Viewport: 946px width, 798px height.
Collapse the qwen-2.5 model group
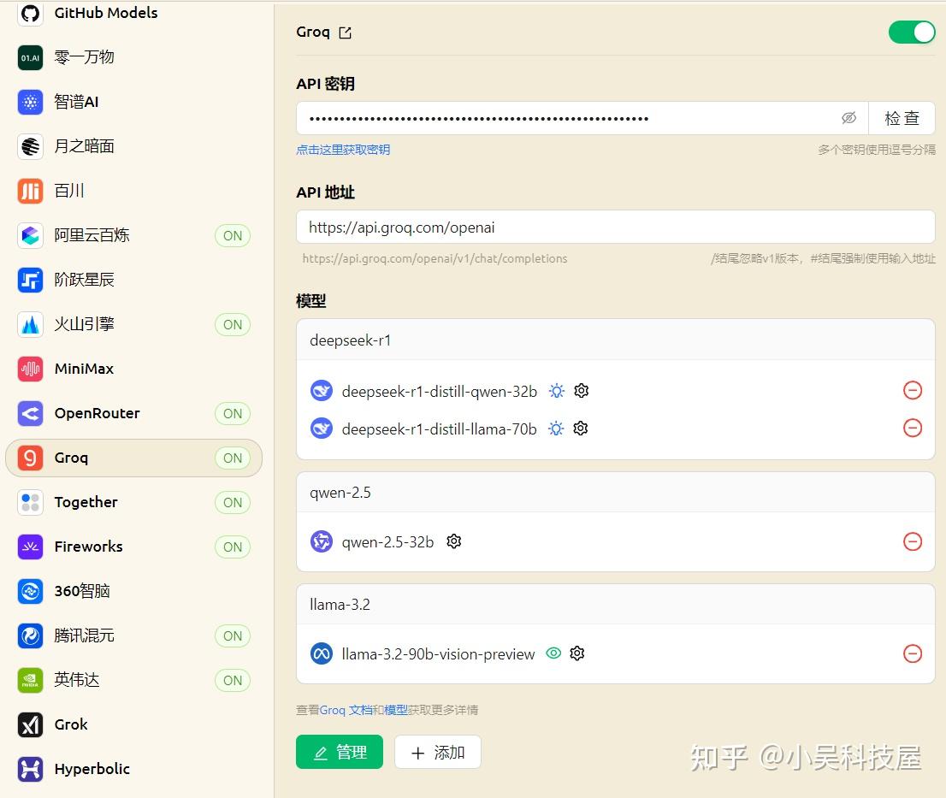(x=615, y=492)
